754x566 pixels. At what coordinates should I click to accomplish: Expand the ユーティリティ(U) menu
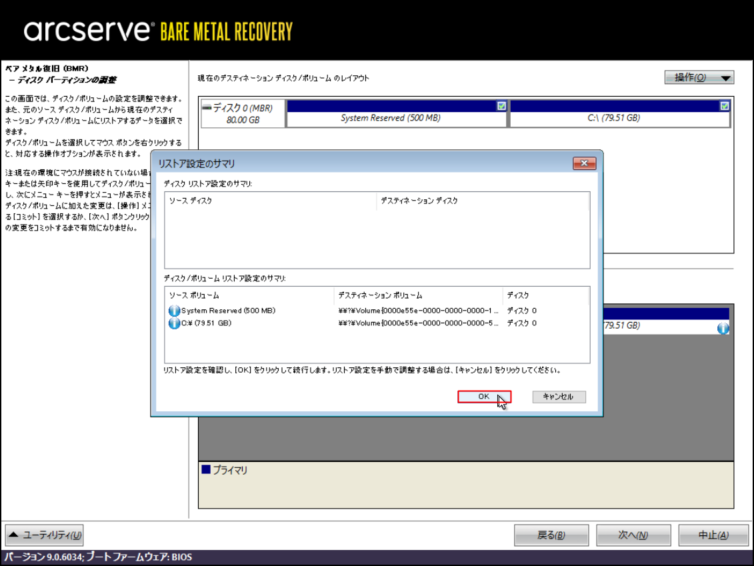tap(45, 535)
